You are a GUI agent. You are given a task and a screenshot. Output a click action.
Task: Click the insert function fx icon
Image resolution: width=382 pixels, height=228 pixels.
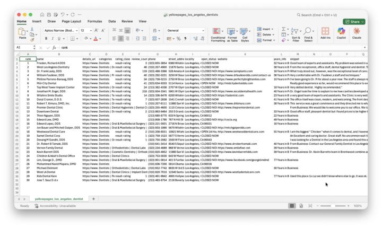54,48
